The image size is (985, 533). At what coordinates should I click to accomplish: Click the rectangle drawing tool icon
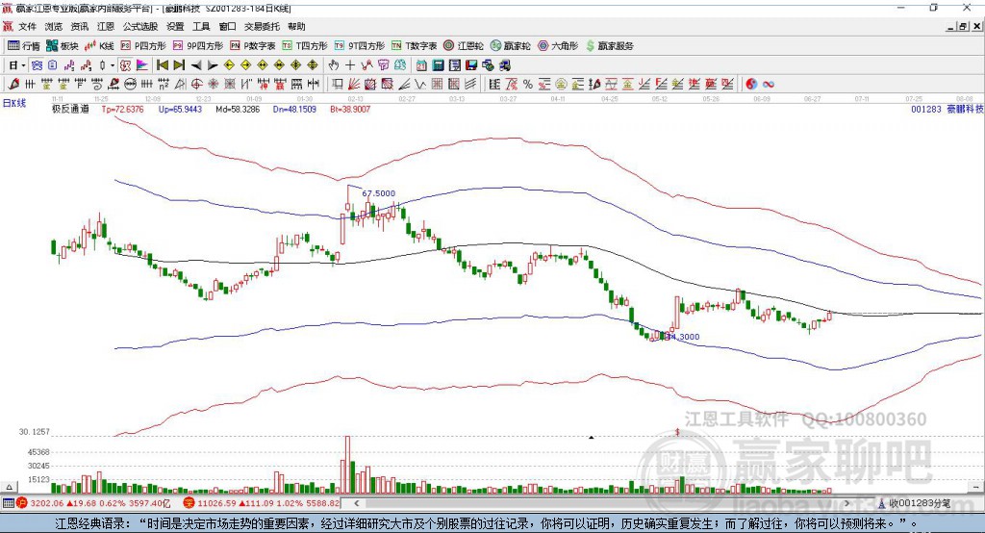click(x=338, y=84)
